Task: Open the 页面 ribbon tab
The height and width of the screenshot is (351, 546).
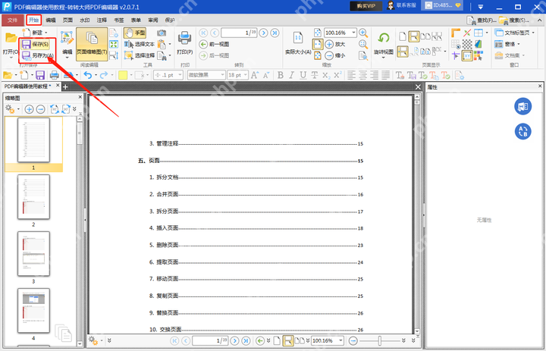Action: [x=68, y=20]
